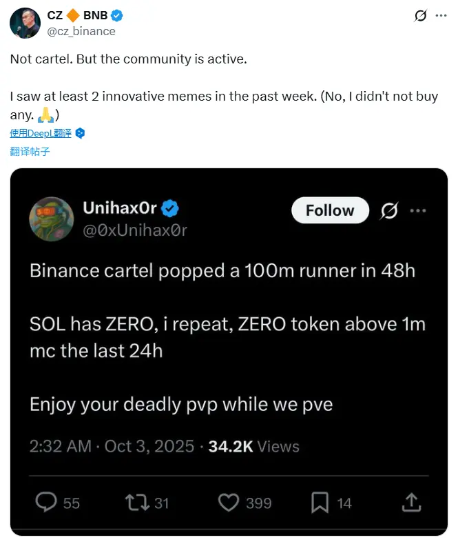Click the DeepL translate link
The image size is (458, 542).
(41, 133)
